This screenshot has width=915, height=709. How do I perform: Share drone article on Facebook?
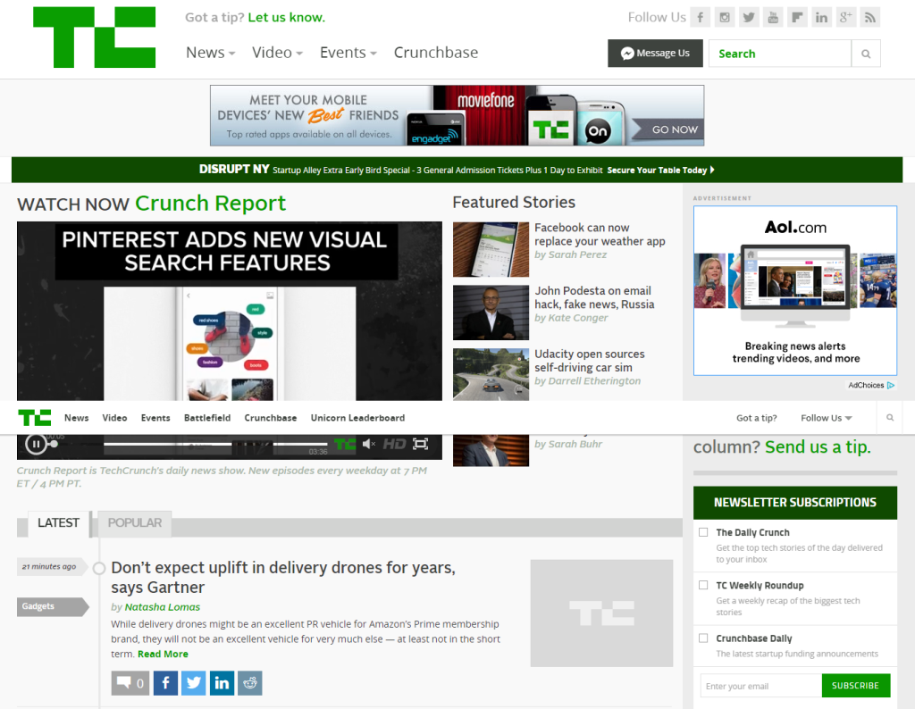tap(165, 683)
